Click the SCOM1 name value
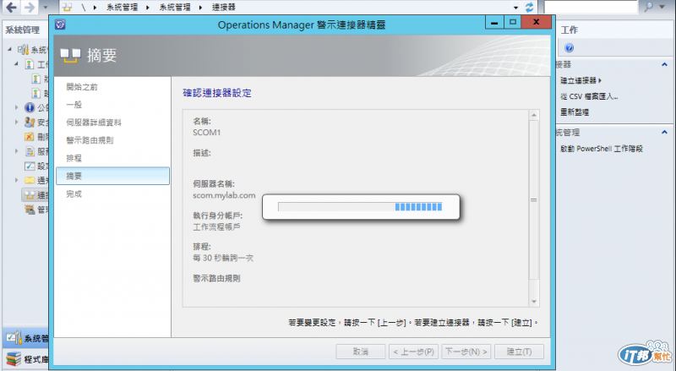 206,133
